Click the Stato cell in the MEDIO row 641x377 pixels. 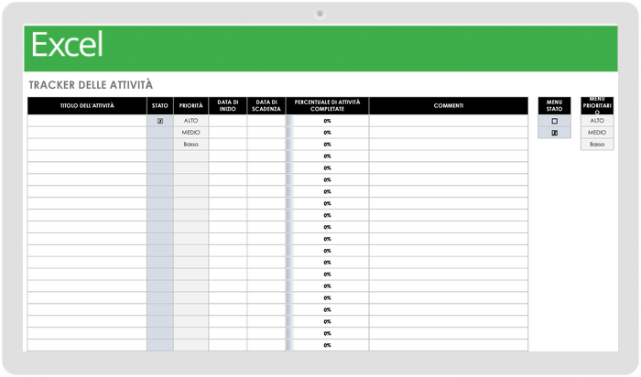pyautogui.click(x=160, y=133)
